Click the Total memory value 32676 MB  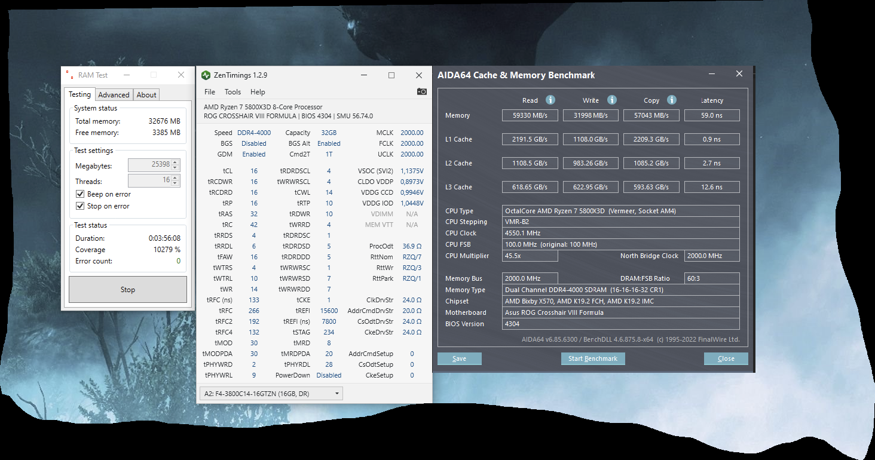coord(164,121)
